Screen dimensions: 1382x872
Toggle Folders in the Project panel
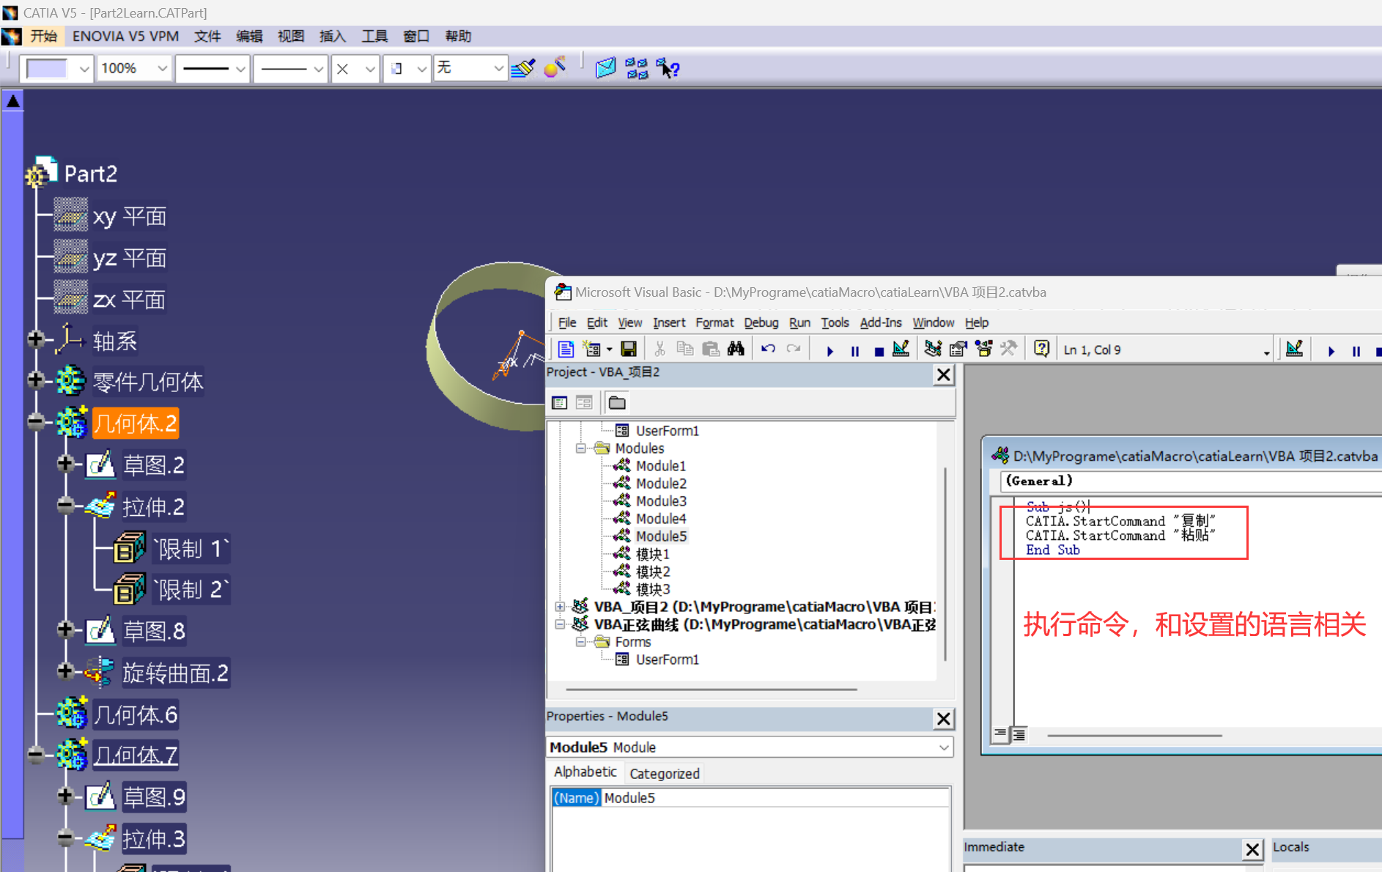coord(617,402)
